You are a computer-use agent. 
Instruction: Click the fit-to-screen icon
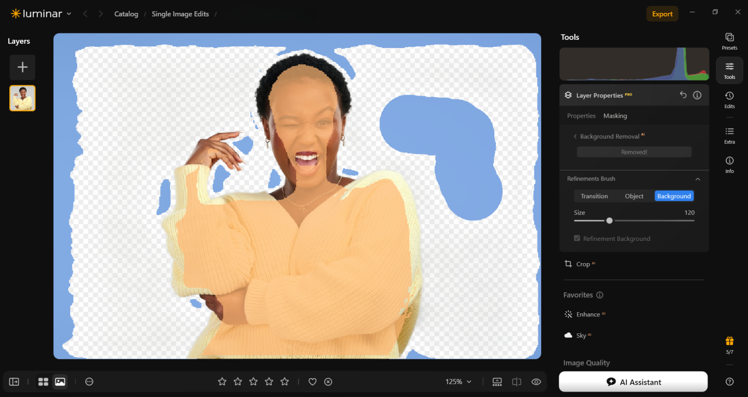(497, 382)
